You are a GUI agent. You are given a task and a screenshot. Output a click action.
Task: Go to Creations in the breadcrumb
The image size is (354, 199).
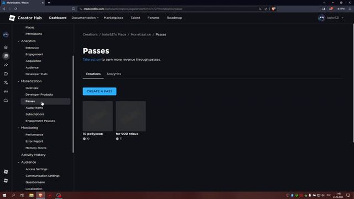coord(90,34)
